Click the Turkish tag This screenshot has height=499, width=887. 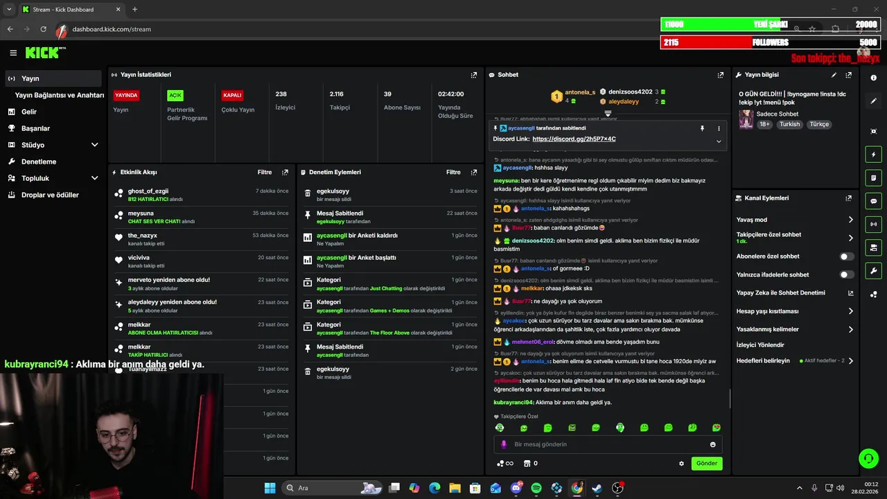[x=789, y=124]
